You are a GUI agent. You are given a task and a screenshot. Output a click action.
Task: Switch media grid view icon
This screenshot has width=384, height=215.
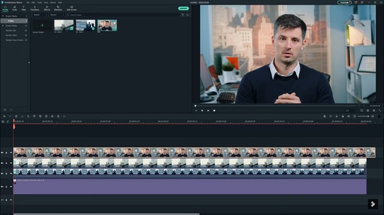click(x=188, y=15)
